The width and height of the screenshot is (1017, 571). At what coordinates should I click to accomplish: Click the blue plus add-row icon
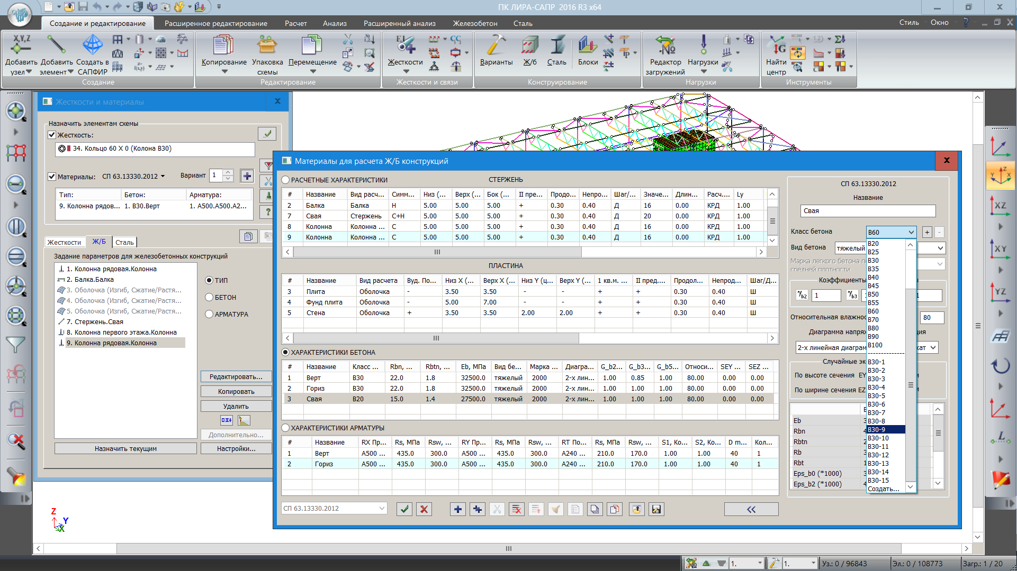(x=457, y=509)
